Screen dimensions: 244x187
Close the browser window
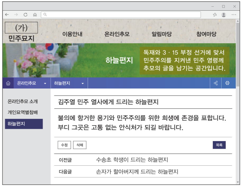(x=234, y=6)
